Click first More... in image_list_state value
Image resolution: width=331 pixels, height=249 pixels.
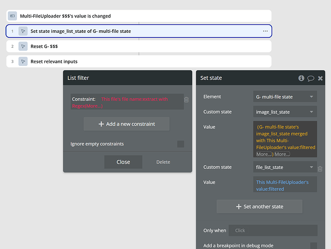[264, 154]
